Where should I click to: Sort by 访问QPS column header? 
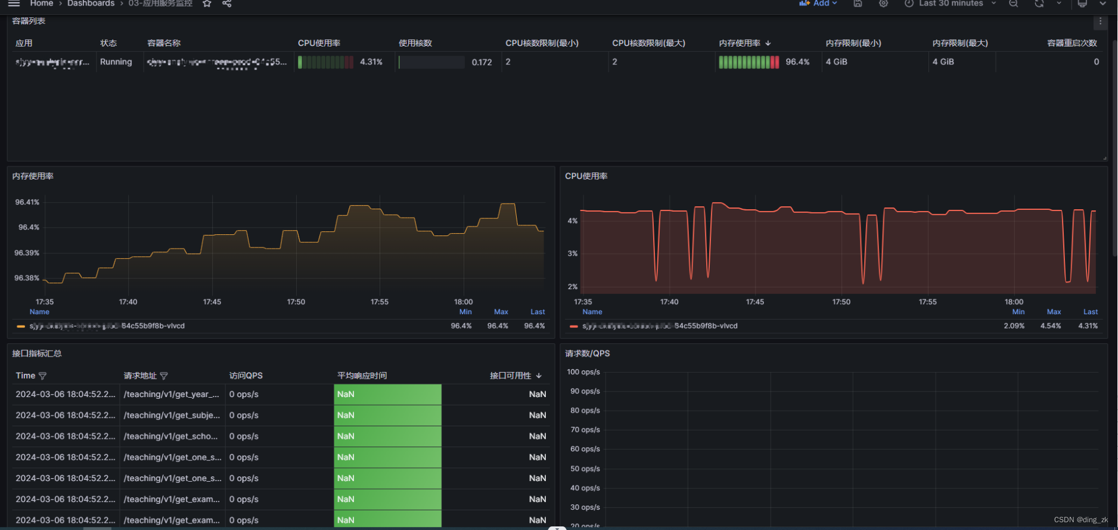click(246, 376)
